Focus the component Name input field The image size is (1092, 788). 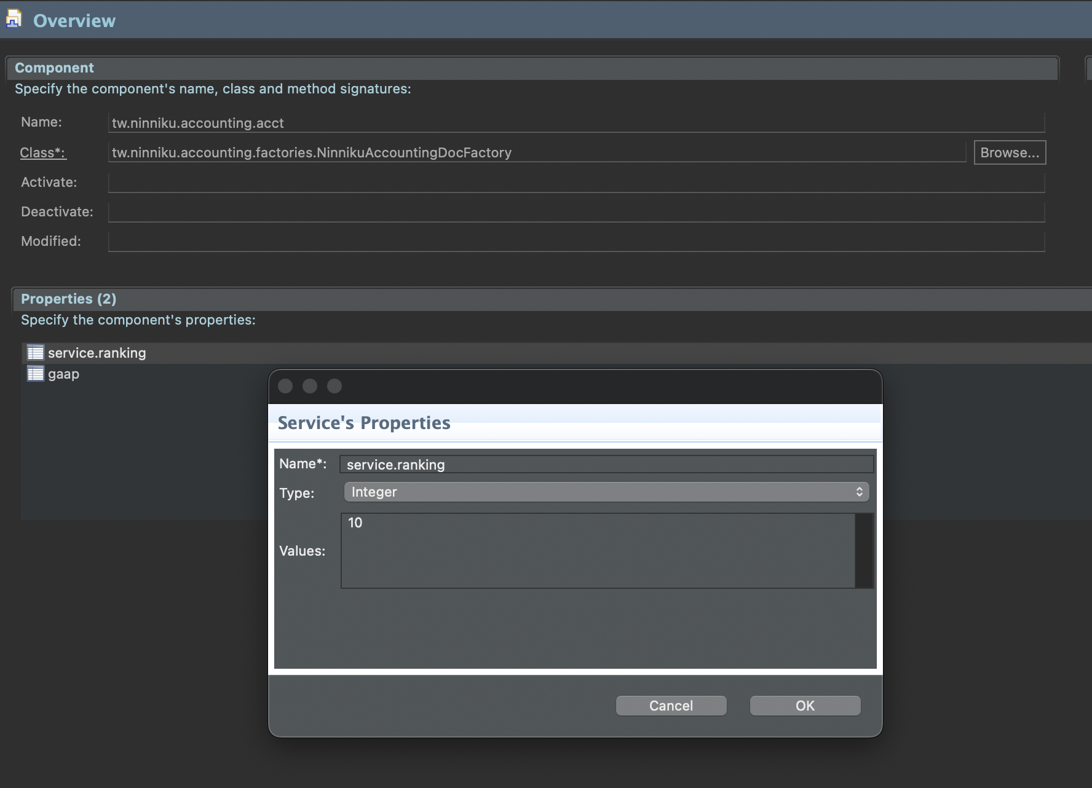pos(576,123)
